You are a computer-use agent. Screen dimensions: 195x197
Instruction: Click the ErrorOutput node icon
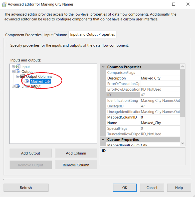(x=18, y=86)
